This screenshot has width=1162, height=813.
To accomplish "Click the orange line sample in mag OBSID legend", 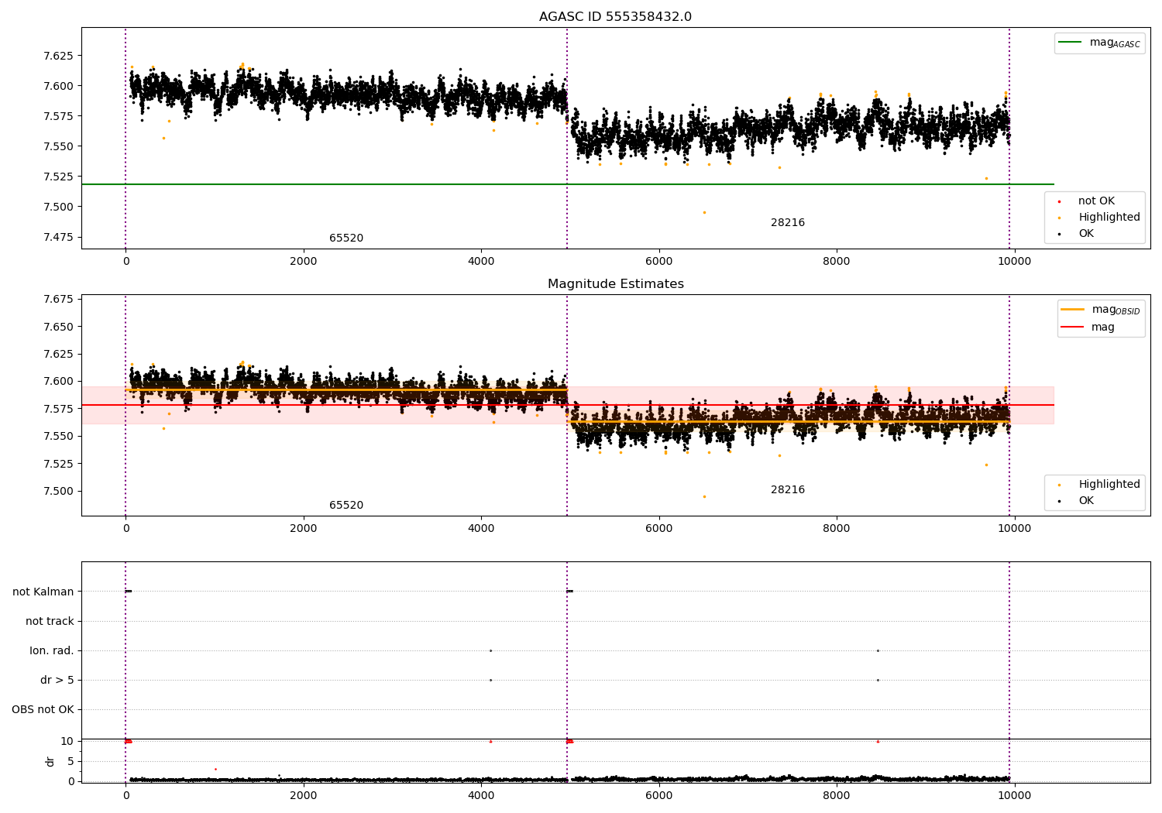I will 1072,310.
